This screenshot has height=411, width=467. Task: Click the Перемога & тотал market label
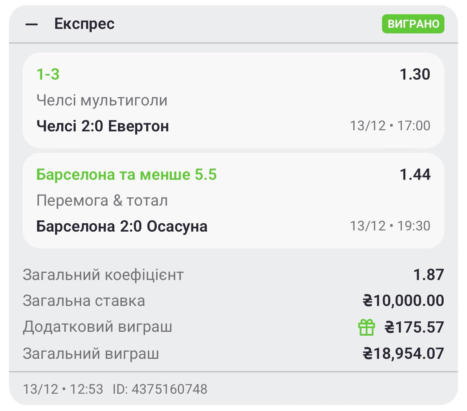(102, 201)
